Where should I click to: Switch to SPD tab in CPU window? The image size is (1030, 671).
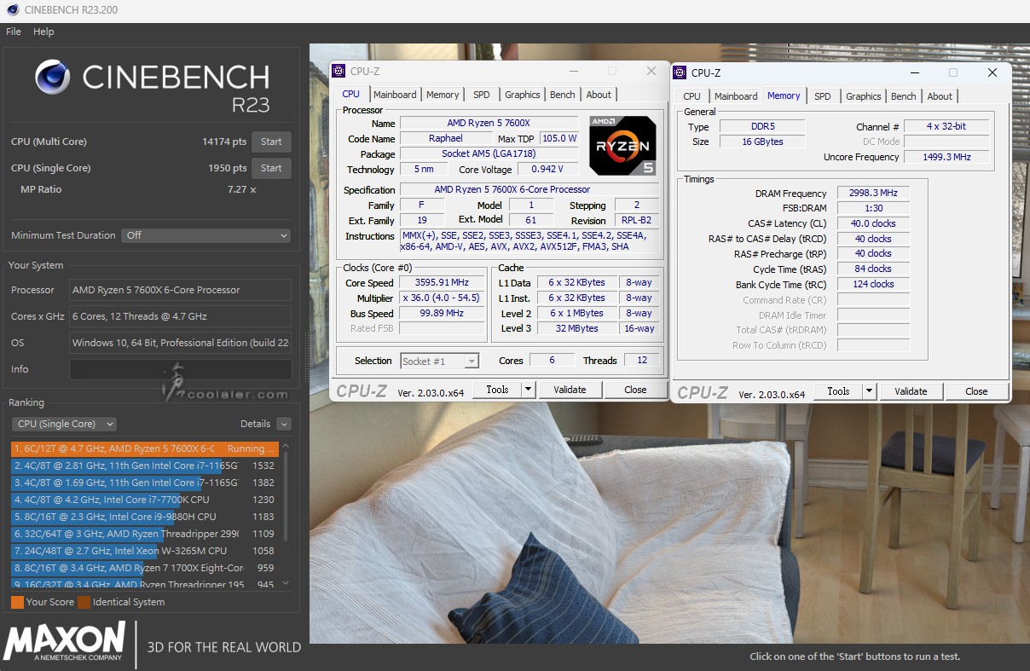click(482, 95)
